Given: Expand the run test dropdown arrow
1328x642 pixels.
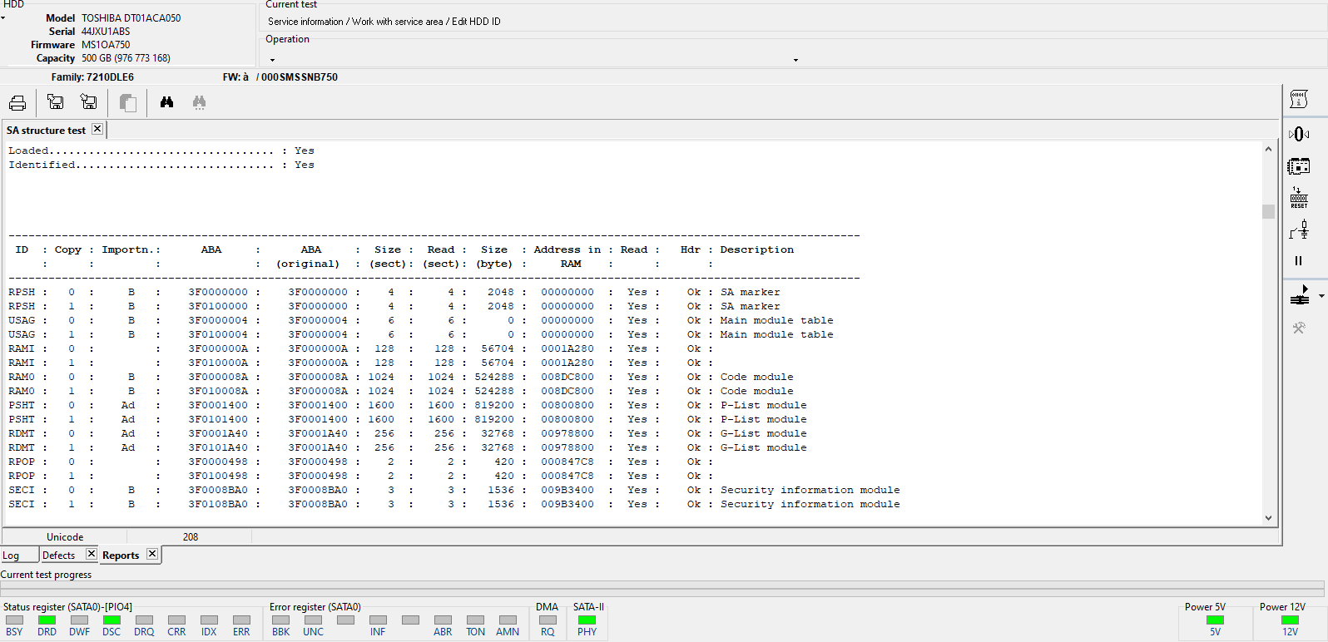Looking at the screenshot, I should pyautogui.click(x=1321, y=295).
